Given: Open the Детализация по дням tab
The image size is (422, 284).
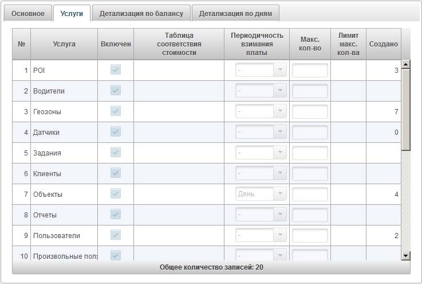Looking at the screenshot, I should click(x=235, y=13).
